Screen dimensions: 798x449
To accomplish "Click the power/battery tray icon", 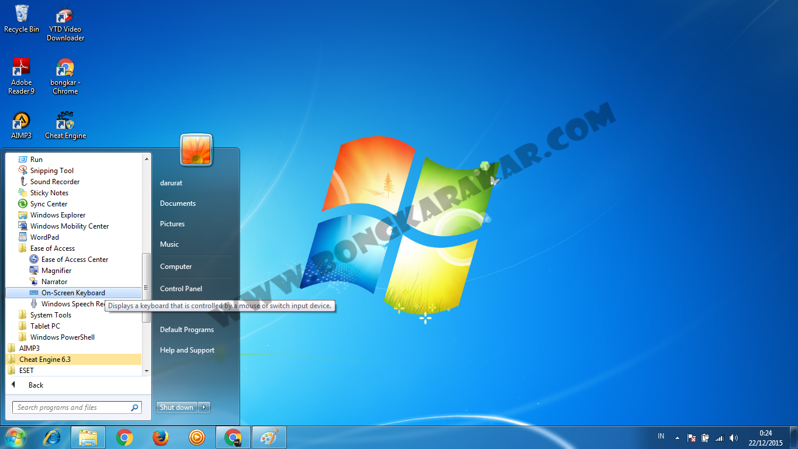I will [706, 437].
